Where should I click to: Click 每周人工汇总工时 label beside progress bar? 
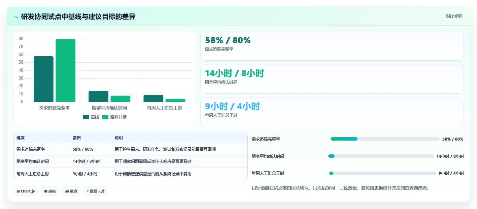268,173
